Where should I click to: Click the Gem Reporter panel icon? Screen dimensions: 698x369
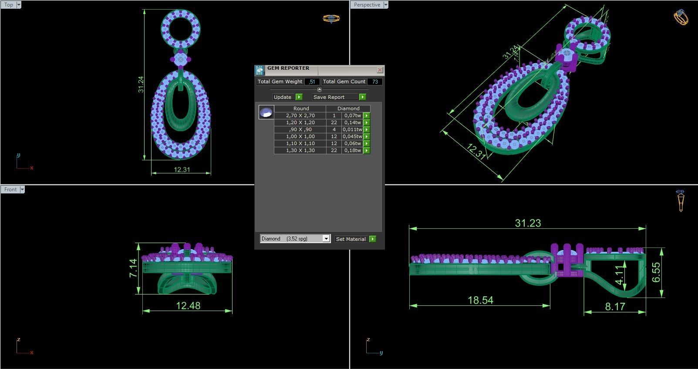click(260, 70)
